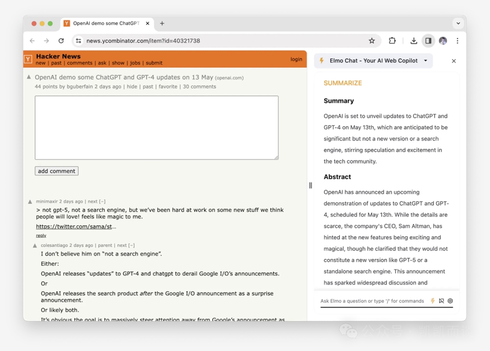Screen dimensions: 490x351
Task: Click the Abstract heading in Elmo panel
Action: click(337, 177)
